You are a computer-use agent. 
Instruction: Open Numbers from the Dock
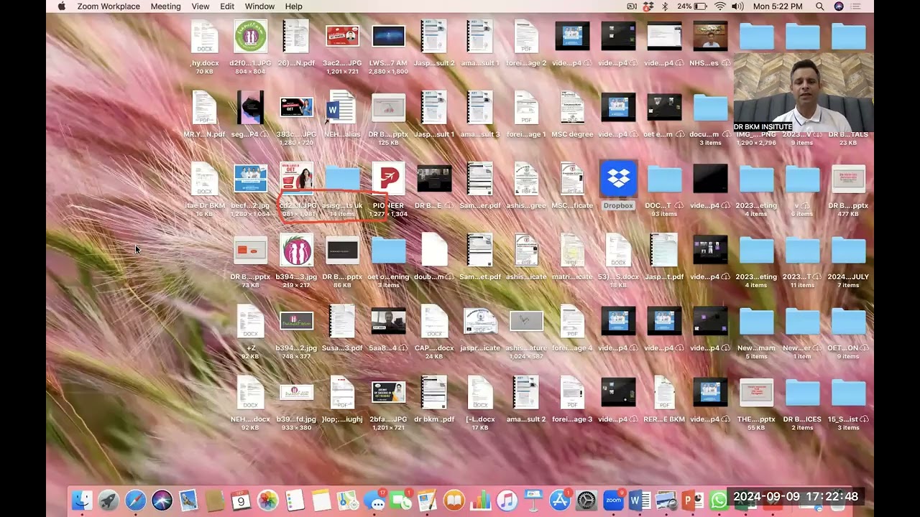point(480,500)
